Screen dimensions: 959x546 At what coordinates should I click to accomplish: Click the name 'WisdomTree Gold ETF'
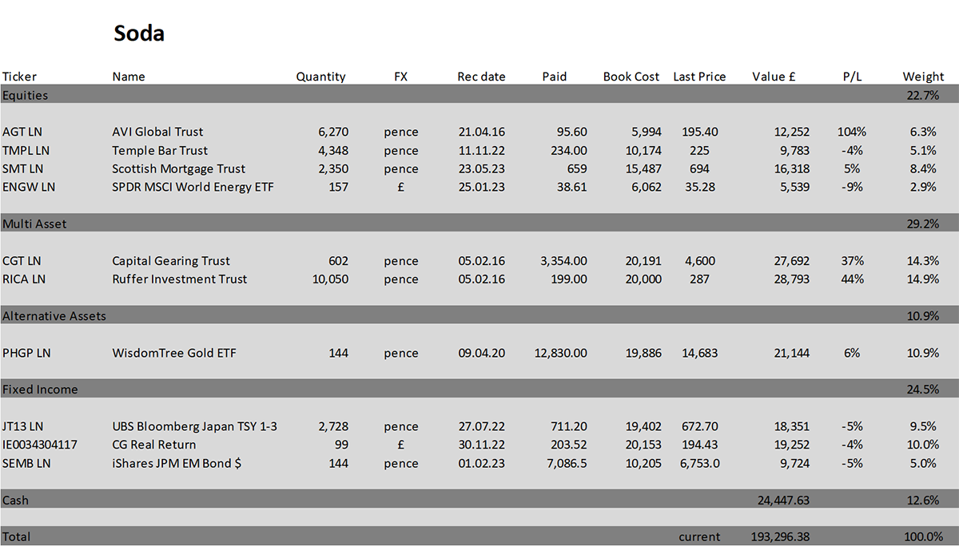click(x=174, y=353)
